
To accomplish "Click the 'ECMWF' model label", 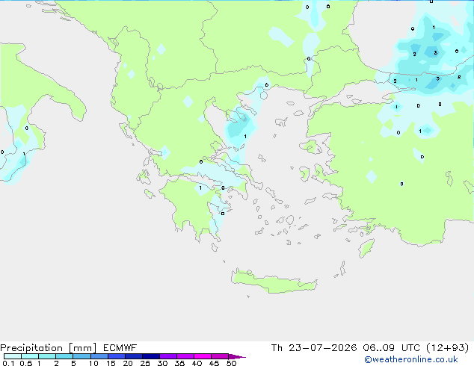I will [120, 348].
